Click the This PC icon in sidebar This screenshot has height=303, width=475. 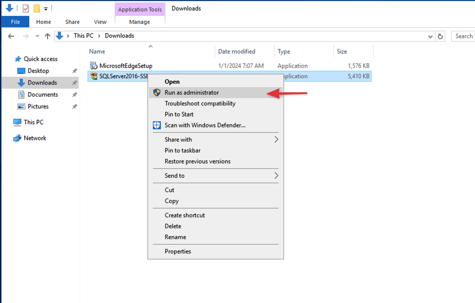click(x=17, y=122)
